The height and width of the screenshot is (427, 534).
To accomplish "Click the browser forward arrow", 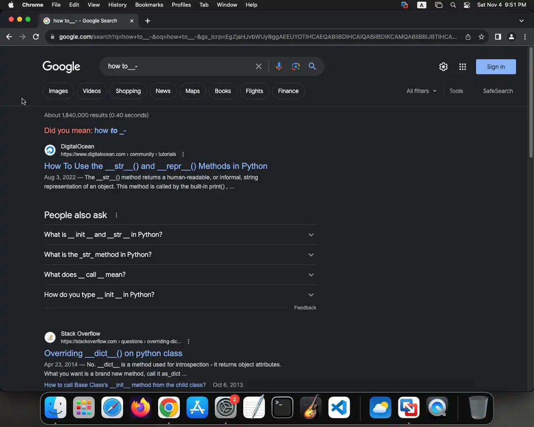I will (23, 37).
